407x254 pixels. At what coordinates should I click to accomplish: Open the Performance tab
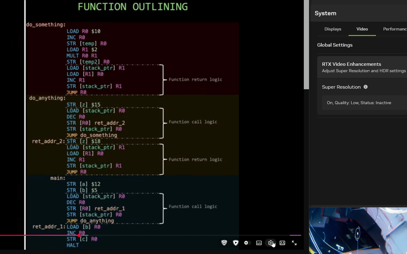click(395, 29)
